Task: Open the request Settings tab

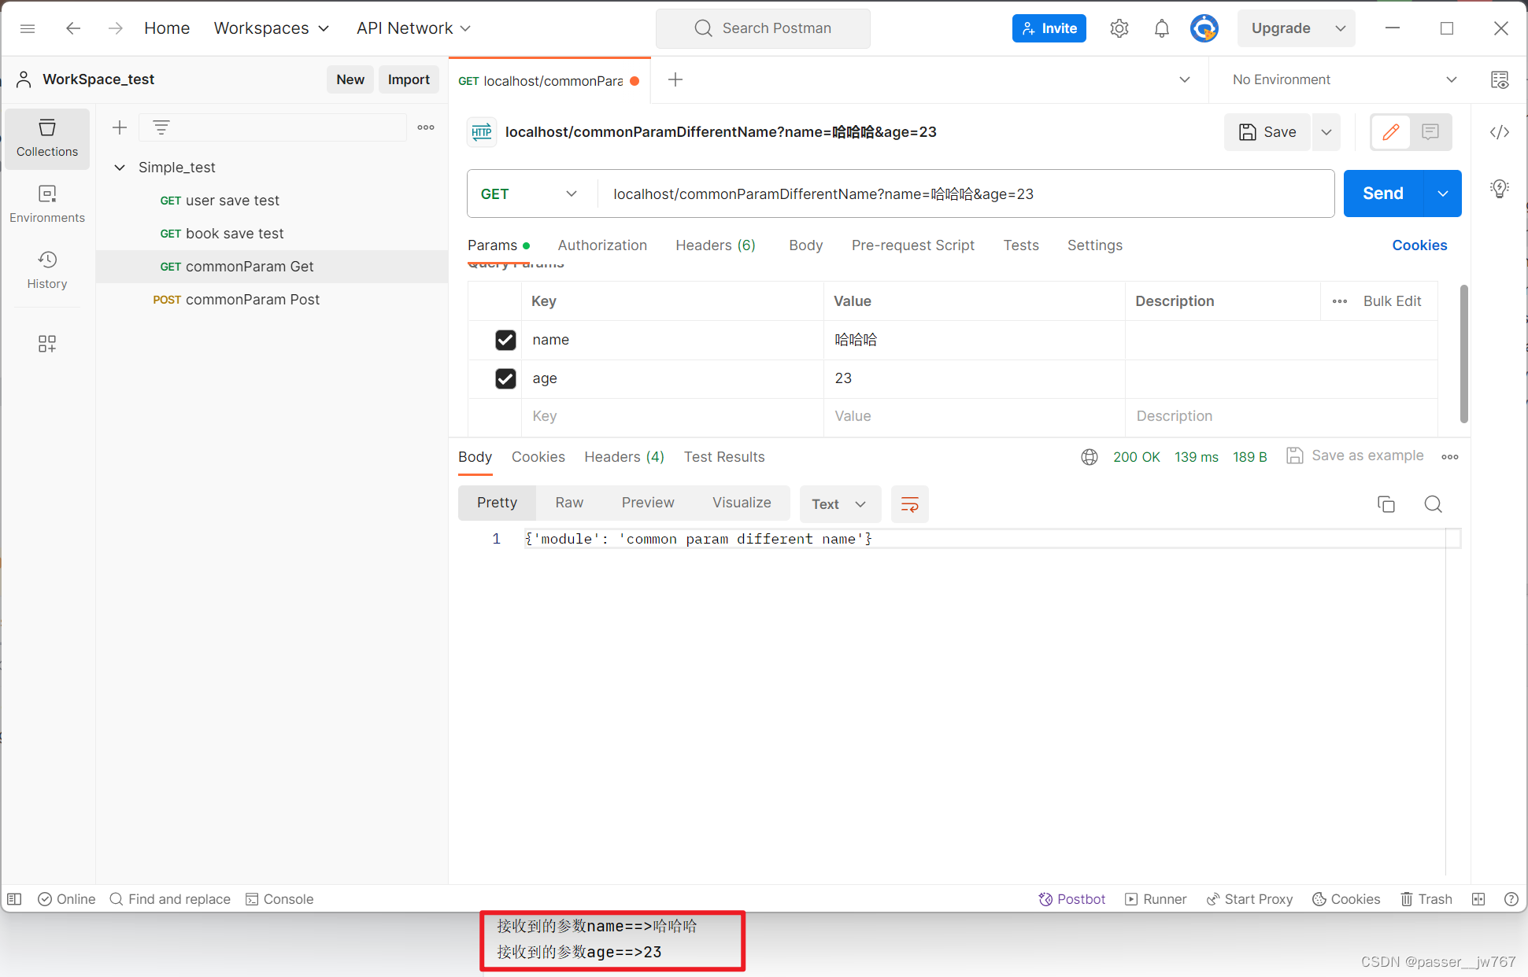Action: [1095, 245]
